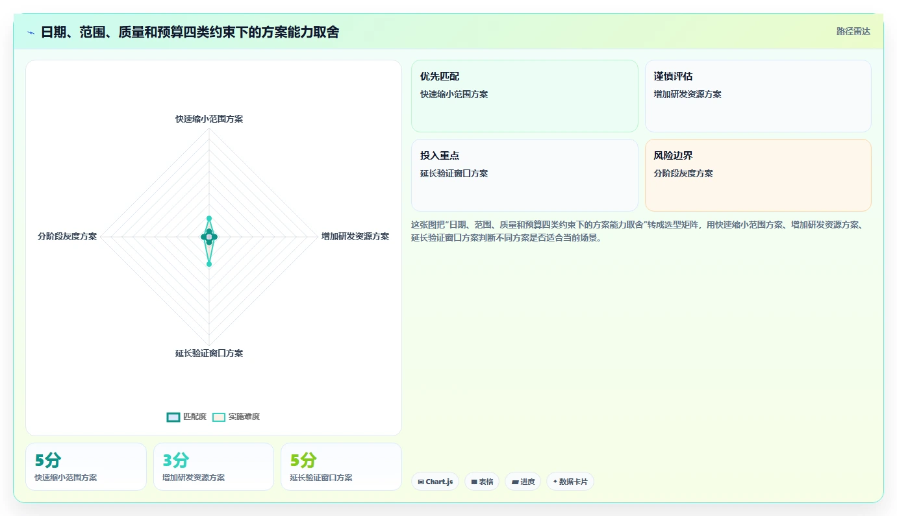The image size is (897, 516).
Task: Open the 风险边界 card
Action: point(758,175)
